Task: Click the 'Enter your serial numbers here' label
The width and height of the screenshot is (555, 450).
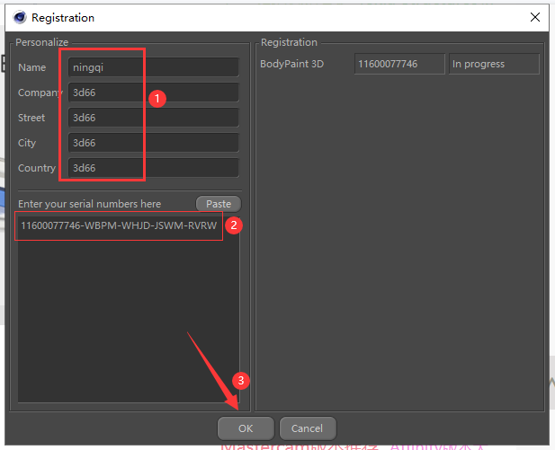Action: pyautogui.click(x=90, y=204)
